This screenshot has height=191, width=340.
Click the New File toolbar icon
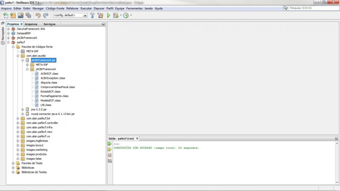click(5, 15)
